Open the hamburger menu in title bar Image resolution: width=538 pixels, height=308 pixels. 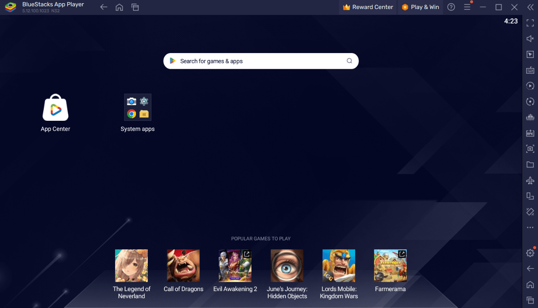tap(467, 7)
